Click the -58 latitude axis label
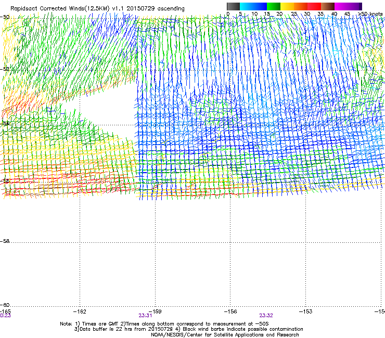The height and width of the screenshot is (338, 385). click(5, 241)
